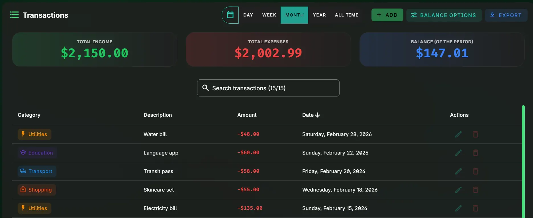Click the -$48.00 amount

click(x=248, y=134)
